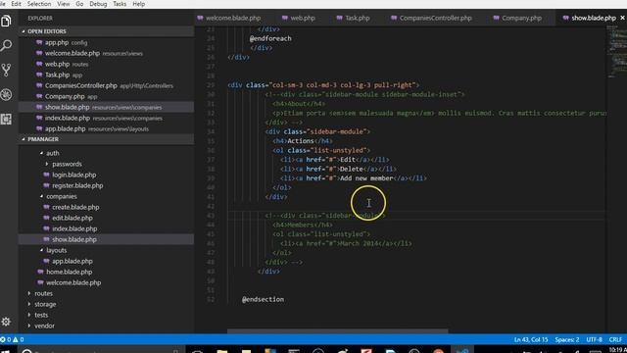The image size is (627, 353).
Task: Open the Debug view in activity bar
Action: point(6,95)
